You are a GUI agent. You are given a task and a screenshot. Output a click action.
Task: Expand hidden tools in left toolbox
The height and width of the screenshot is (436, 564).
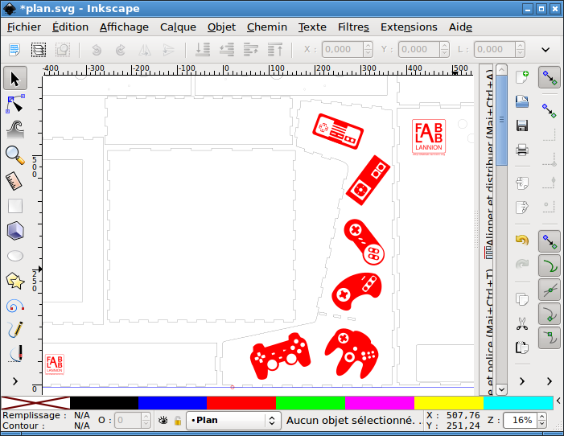15,381
